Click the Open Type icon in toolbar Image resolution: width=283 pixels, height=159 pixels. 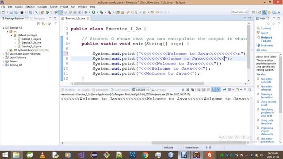[x=118, y=12]
